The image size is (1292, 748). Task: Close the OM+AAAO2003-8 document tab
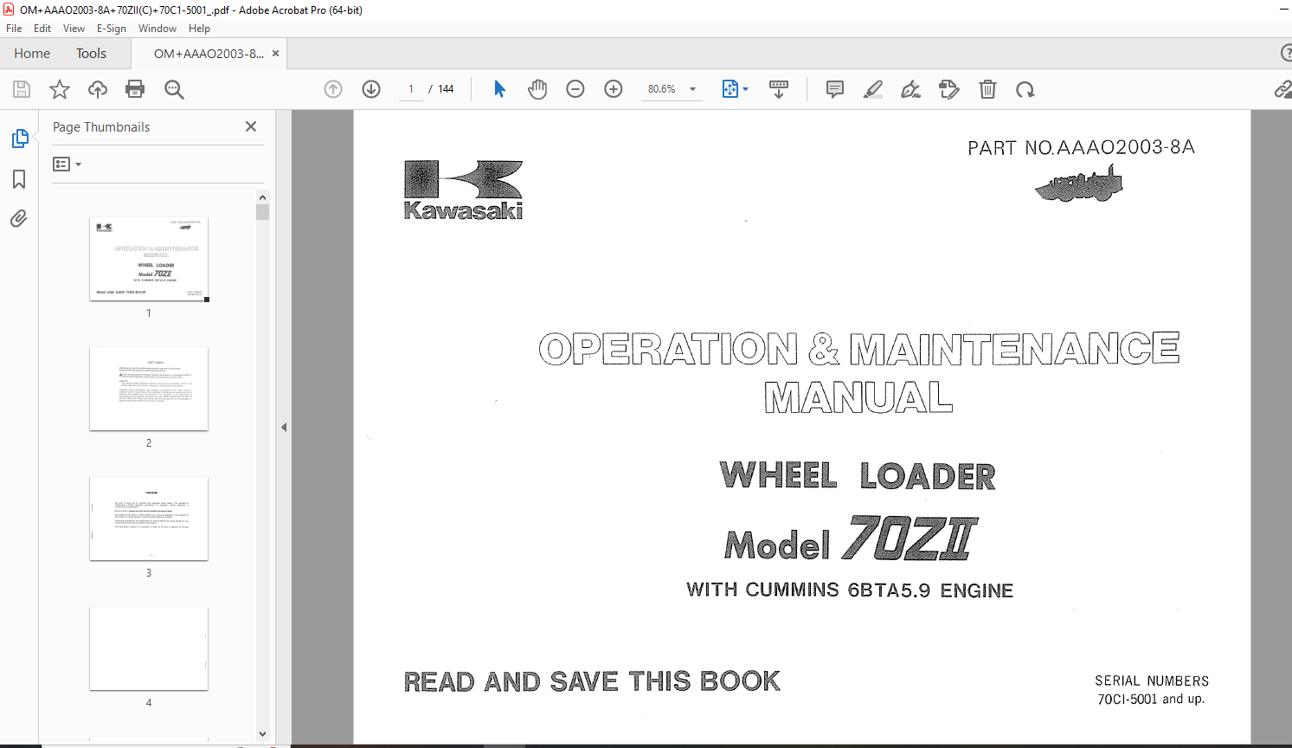(x=275, y=54)
